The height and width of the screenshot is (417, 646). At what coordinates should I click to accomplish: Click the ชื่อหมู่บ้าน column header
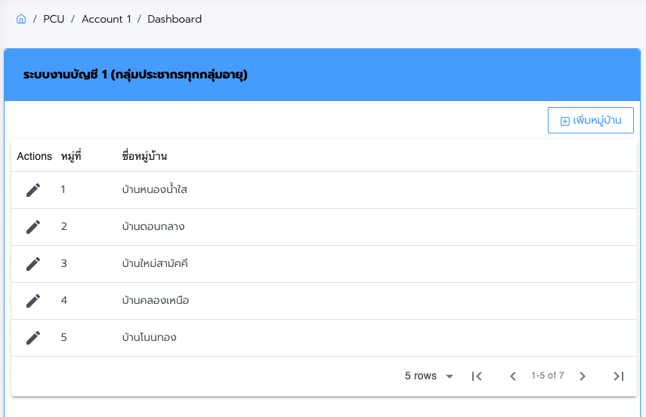tap(144, 156)
